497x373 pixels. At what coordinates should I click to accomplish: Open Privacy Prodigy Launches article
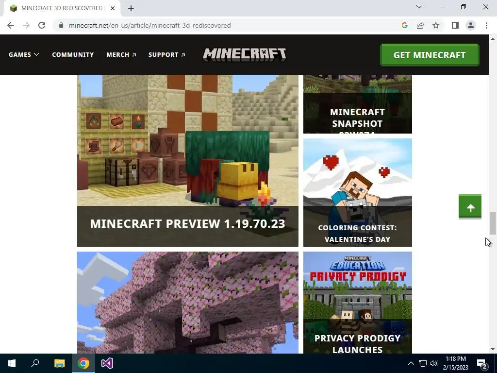click(358, 303)
